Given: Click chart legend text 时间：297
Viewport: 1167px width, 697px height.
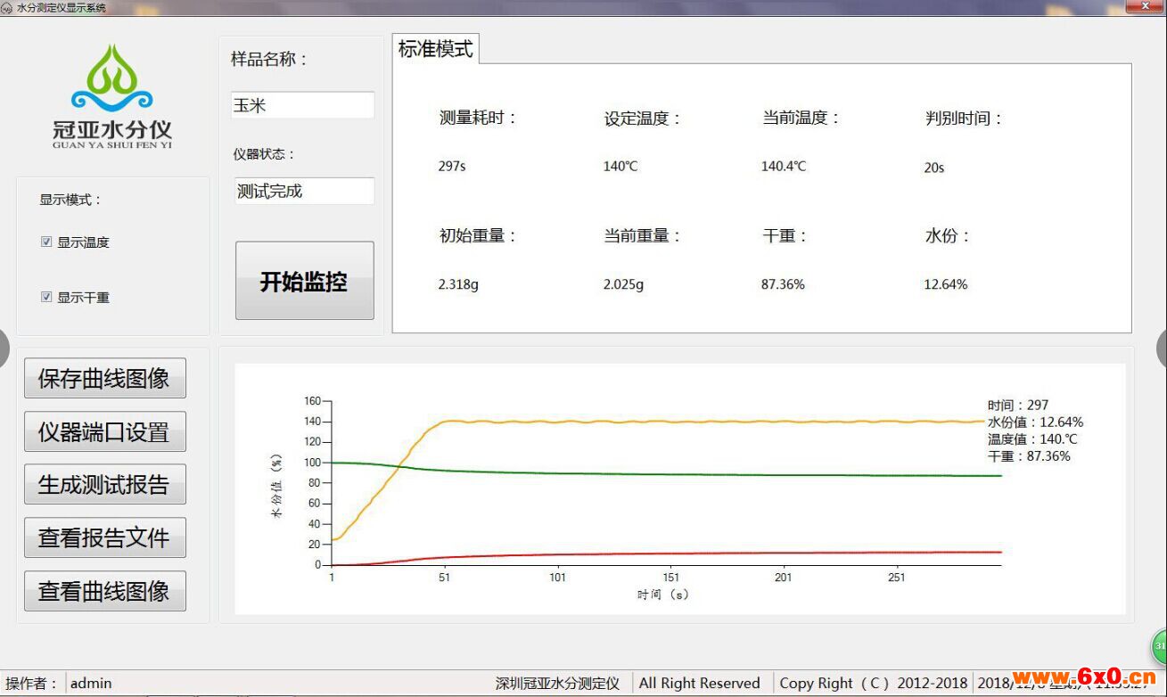Looking at the screenshot, I should pyautogui.click(x=1018, y=405).
